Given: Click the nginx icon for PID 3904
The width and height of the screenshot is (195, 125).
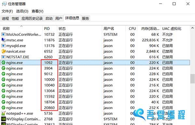Looking at the screenshot, I should point(4,68).
